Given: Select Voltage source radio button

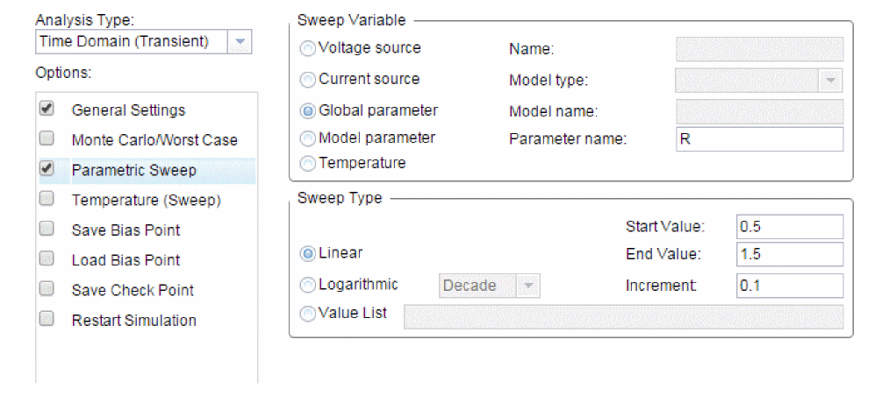Looking at the screenshot, I should pyautogui.click(x=308, y=49).
